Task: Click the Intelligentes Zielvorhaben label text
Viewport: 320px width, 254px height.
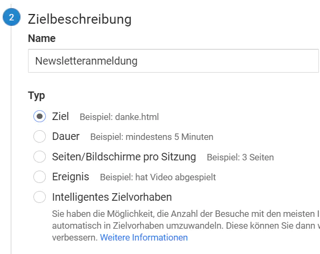Action: pyautogui.click(x=112, y=197)
